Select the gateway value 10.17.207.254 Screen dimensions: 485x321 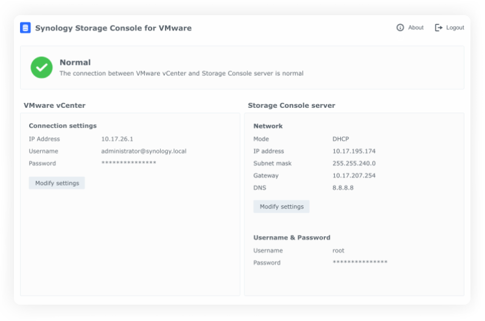click(354, 176)
